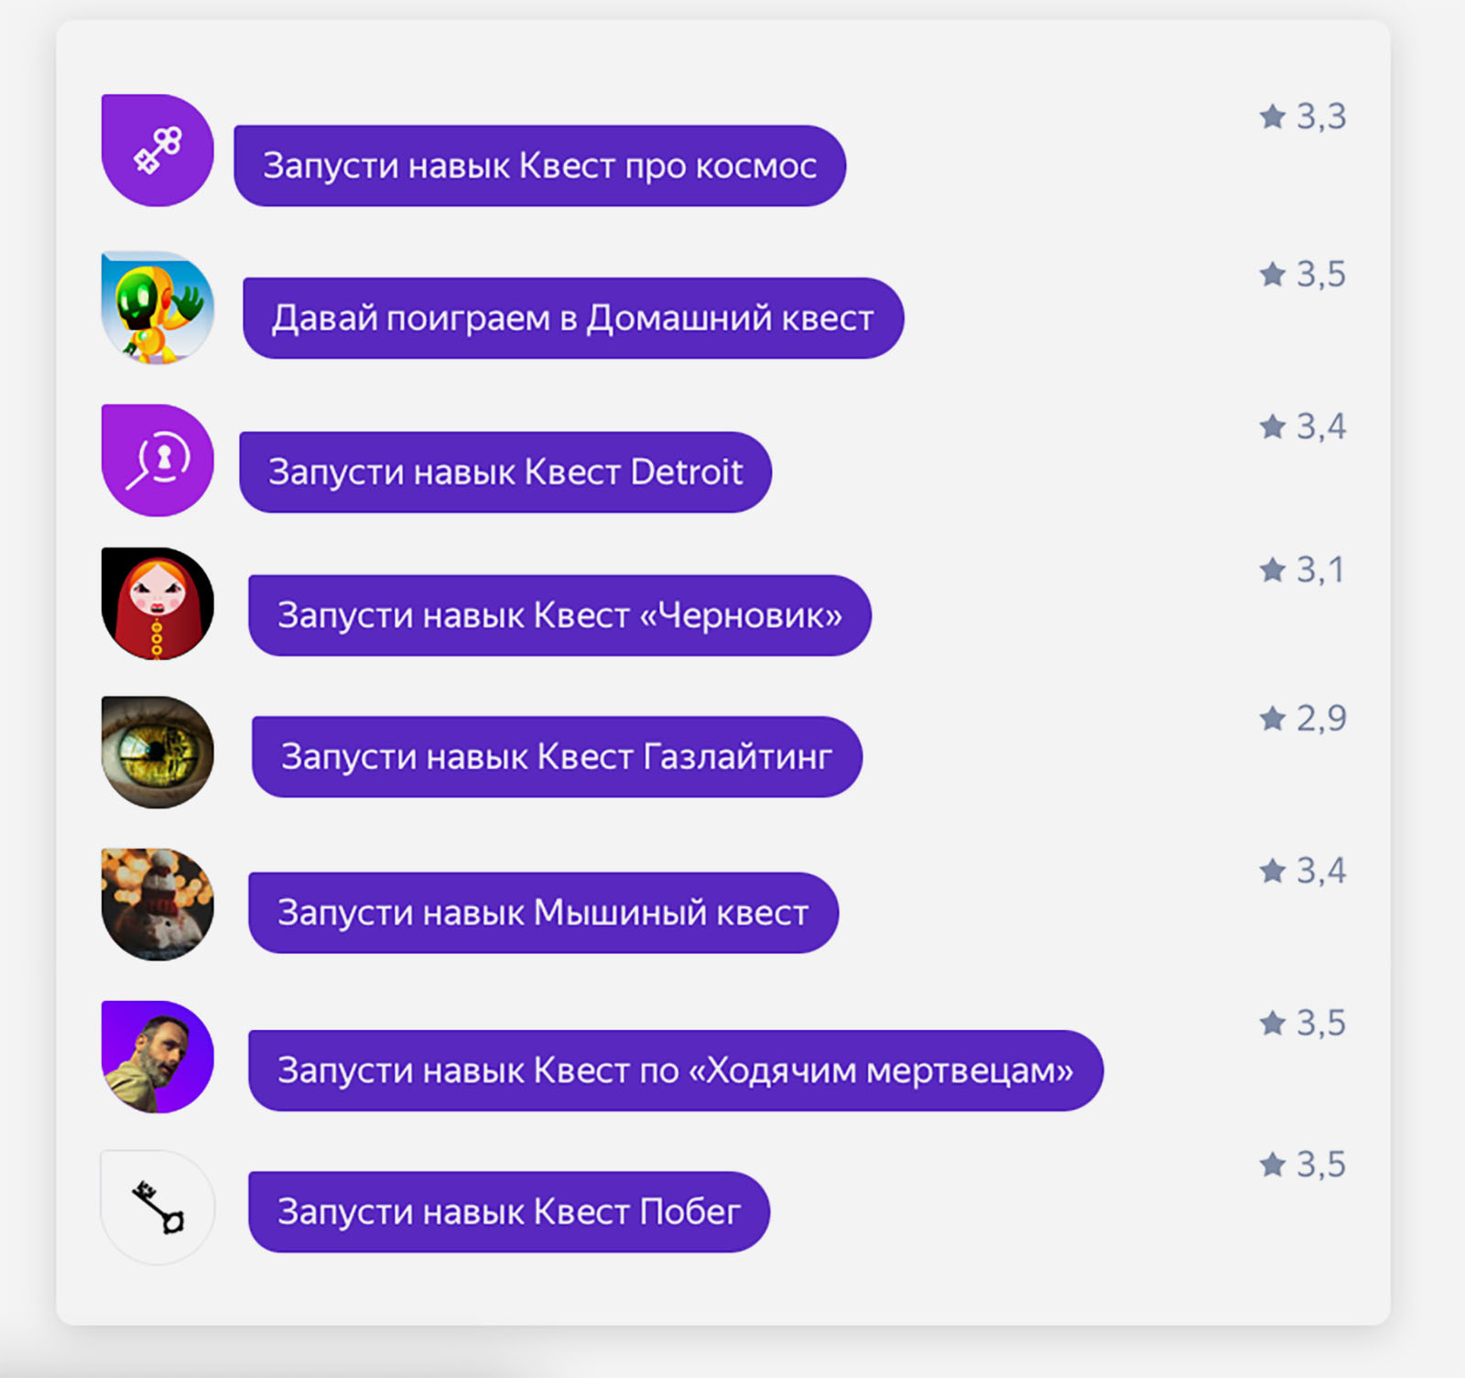The width and height of the screenshot is (1465, 1378).
Task: Click 'Запусти навык Квест Побег' button
Action: click(509, 1211)
